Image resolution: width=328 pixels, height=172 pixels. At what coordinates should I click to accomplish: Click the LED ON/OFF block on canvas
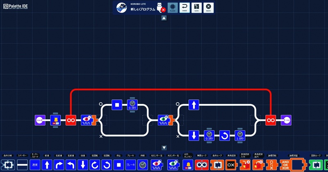tap(55, 120)
